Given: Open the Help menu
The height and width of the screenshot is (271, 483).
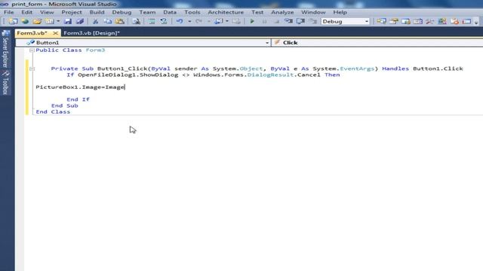Looking at the screenshot, I should click(340, 12).
